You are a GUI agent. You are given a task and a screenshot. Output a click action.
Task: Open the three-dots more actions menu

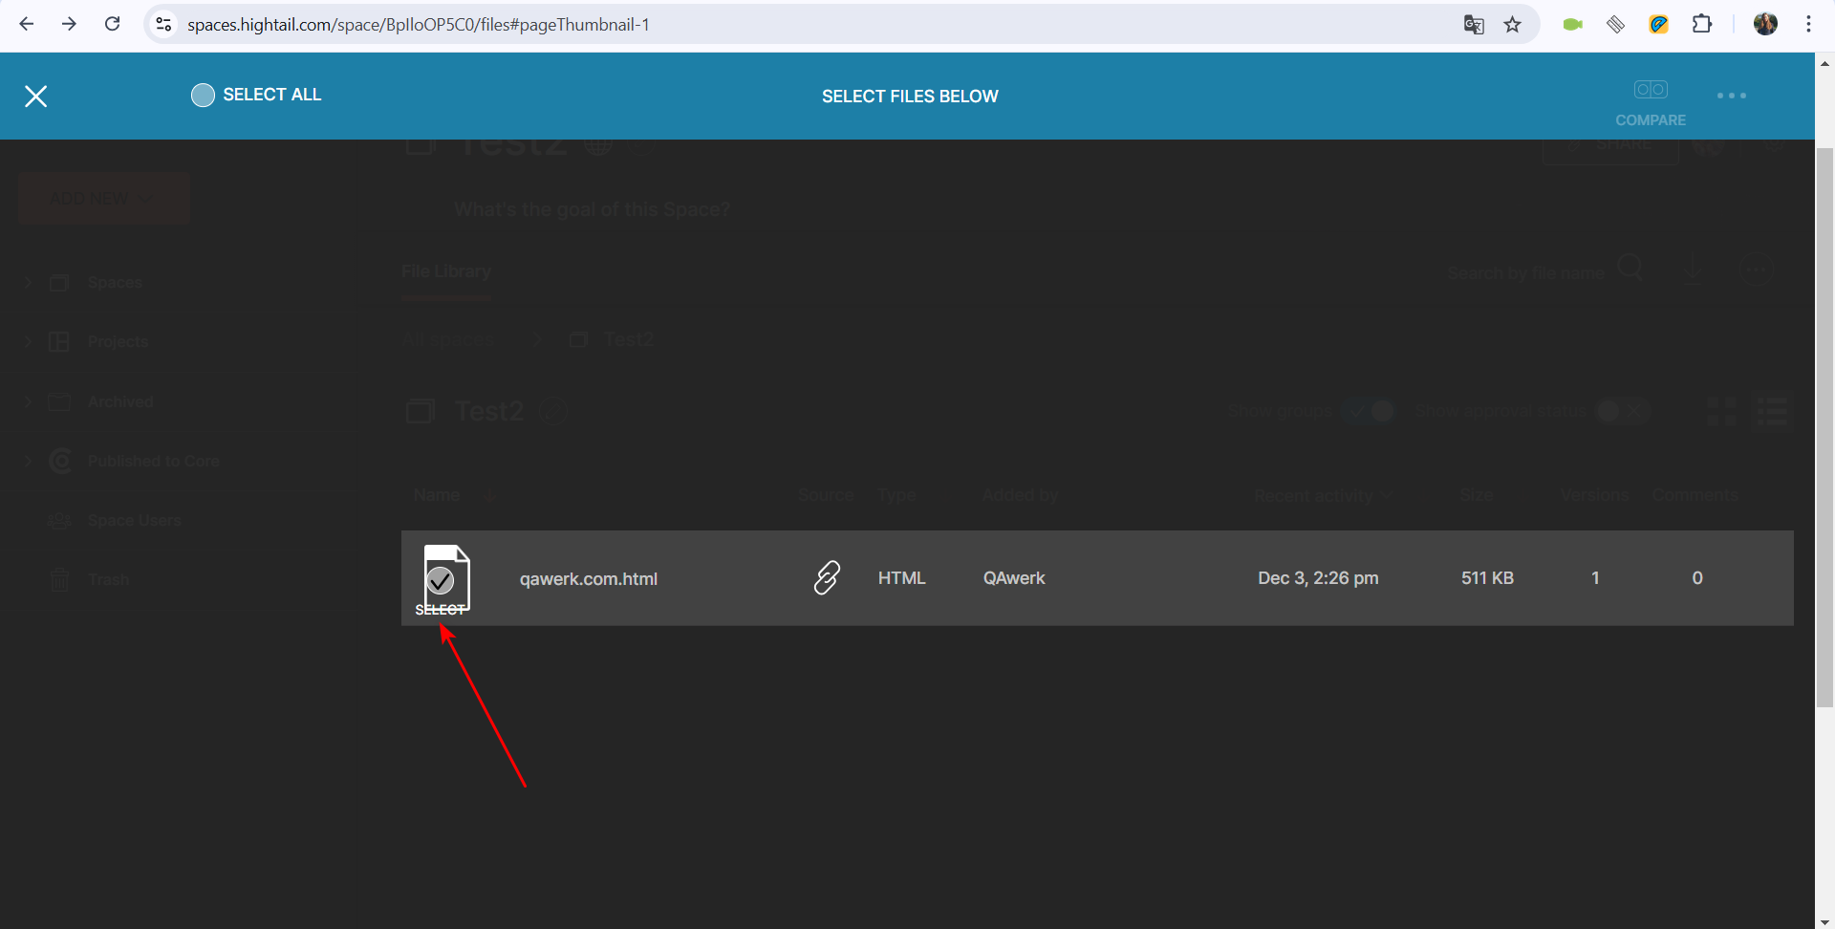[1732, 96]
